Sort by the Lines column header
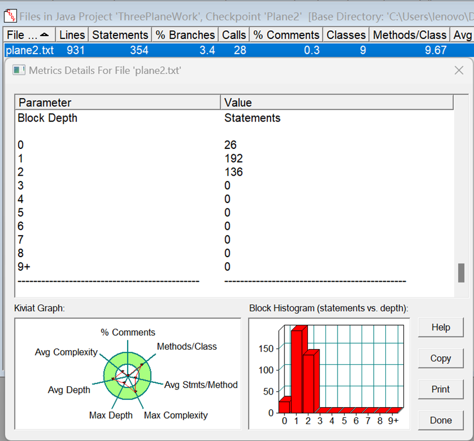This screenshot has width=474, height=441. point(72,35)
